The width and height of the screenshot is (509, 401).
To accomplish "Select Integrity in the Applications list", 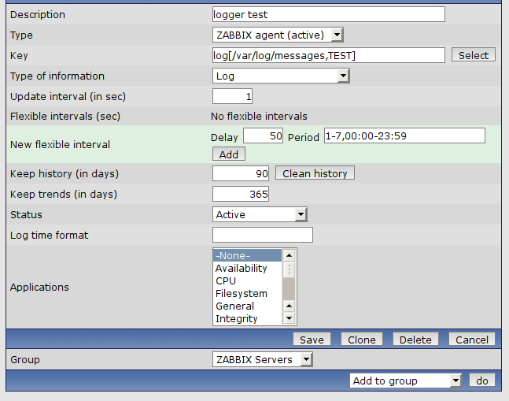I will 247,319.
